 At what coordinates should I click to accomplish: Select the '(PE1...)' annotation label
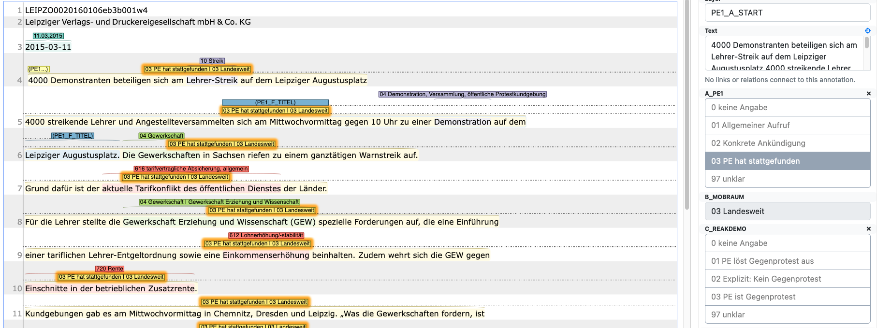click(x=39, y=69)
